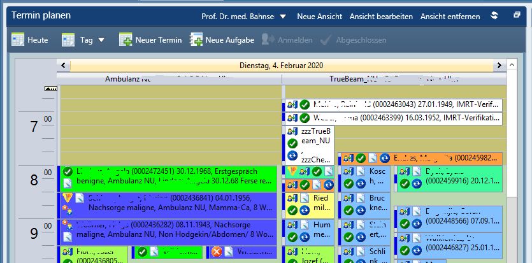The image size is (532, 263).
Task: Click the Tag view calendar icon
Action: (68, 40)
